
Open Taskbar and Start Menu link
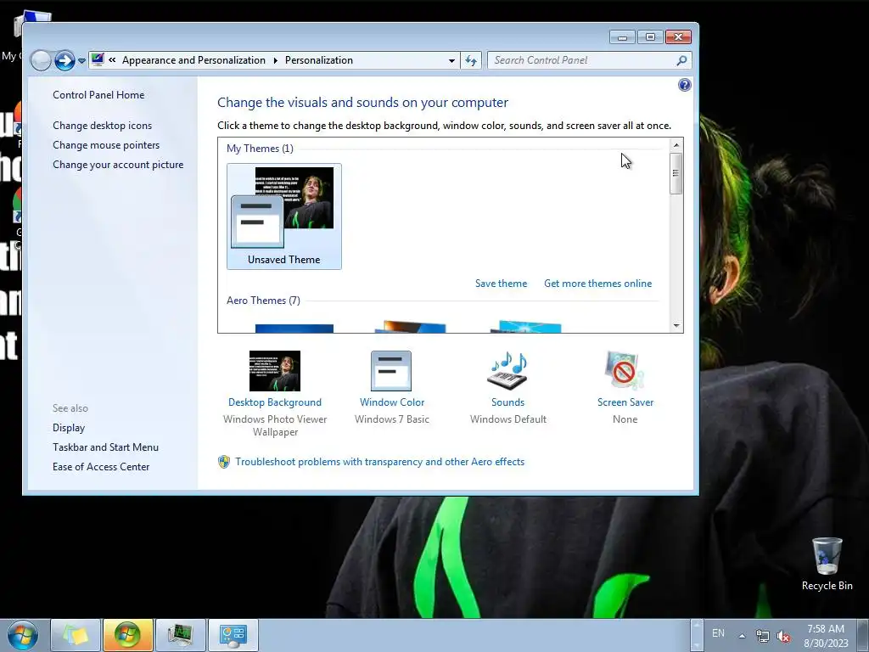[105, 447]
